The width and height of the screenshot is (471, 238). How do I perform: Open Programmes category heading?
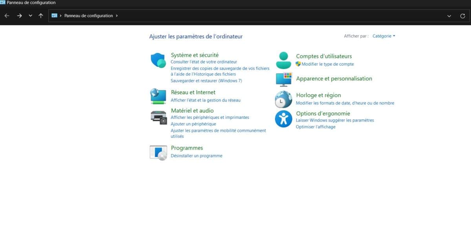tap(187, 148)
